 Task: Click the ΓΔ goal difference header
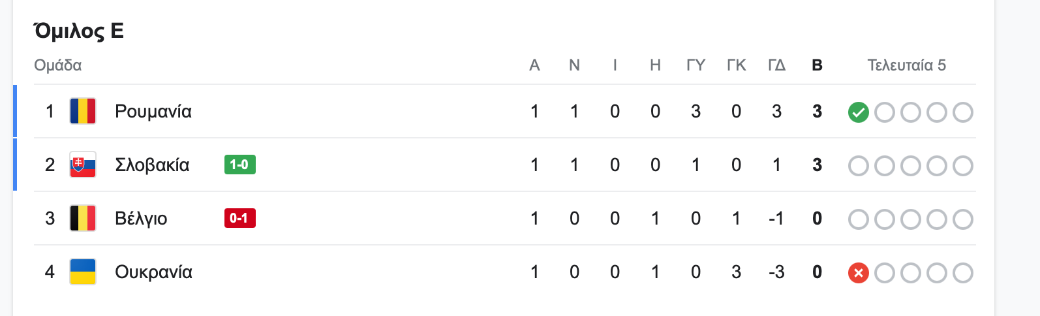(776, 65)
